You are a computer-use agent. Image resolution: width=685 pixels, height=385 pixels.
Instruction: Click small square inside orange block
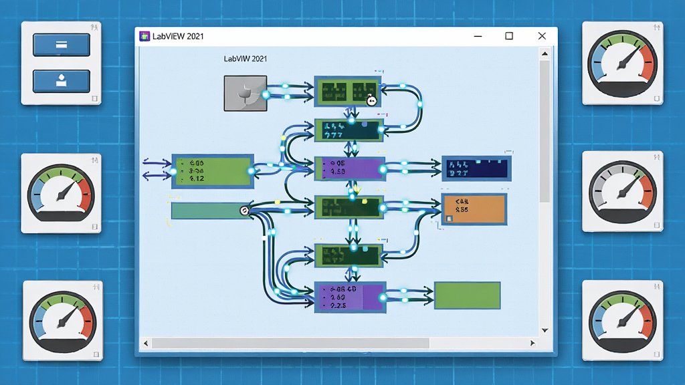coord(449,219)
